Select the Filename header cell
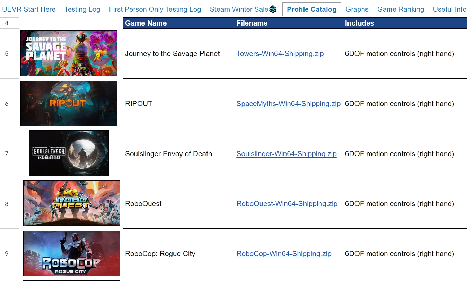The image size is (467, 281). (289, 23)
